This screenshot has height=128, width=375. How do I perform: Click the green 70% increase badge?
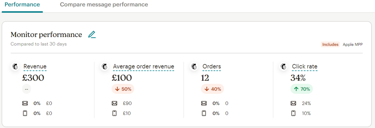(x=302, y=89)
